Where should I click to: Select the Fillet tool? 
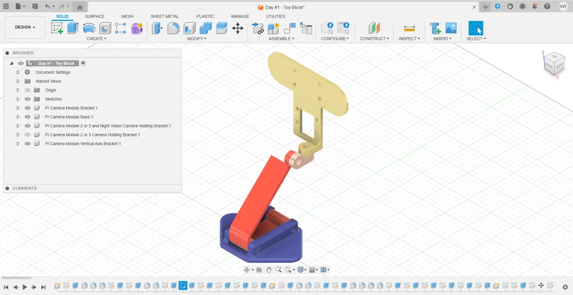pos(173,28)
